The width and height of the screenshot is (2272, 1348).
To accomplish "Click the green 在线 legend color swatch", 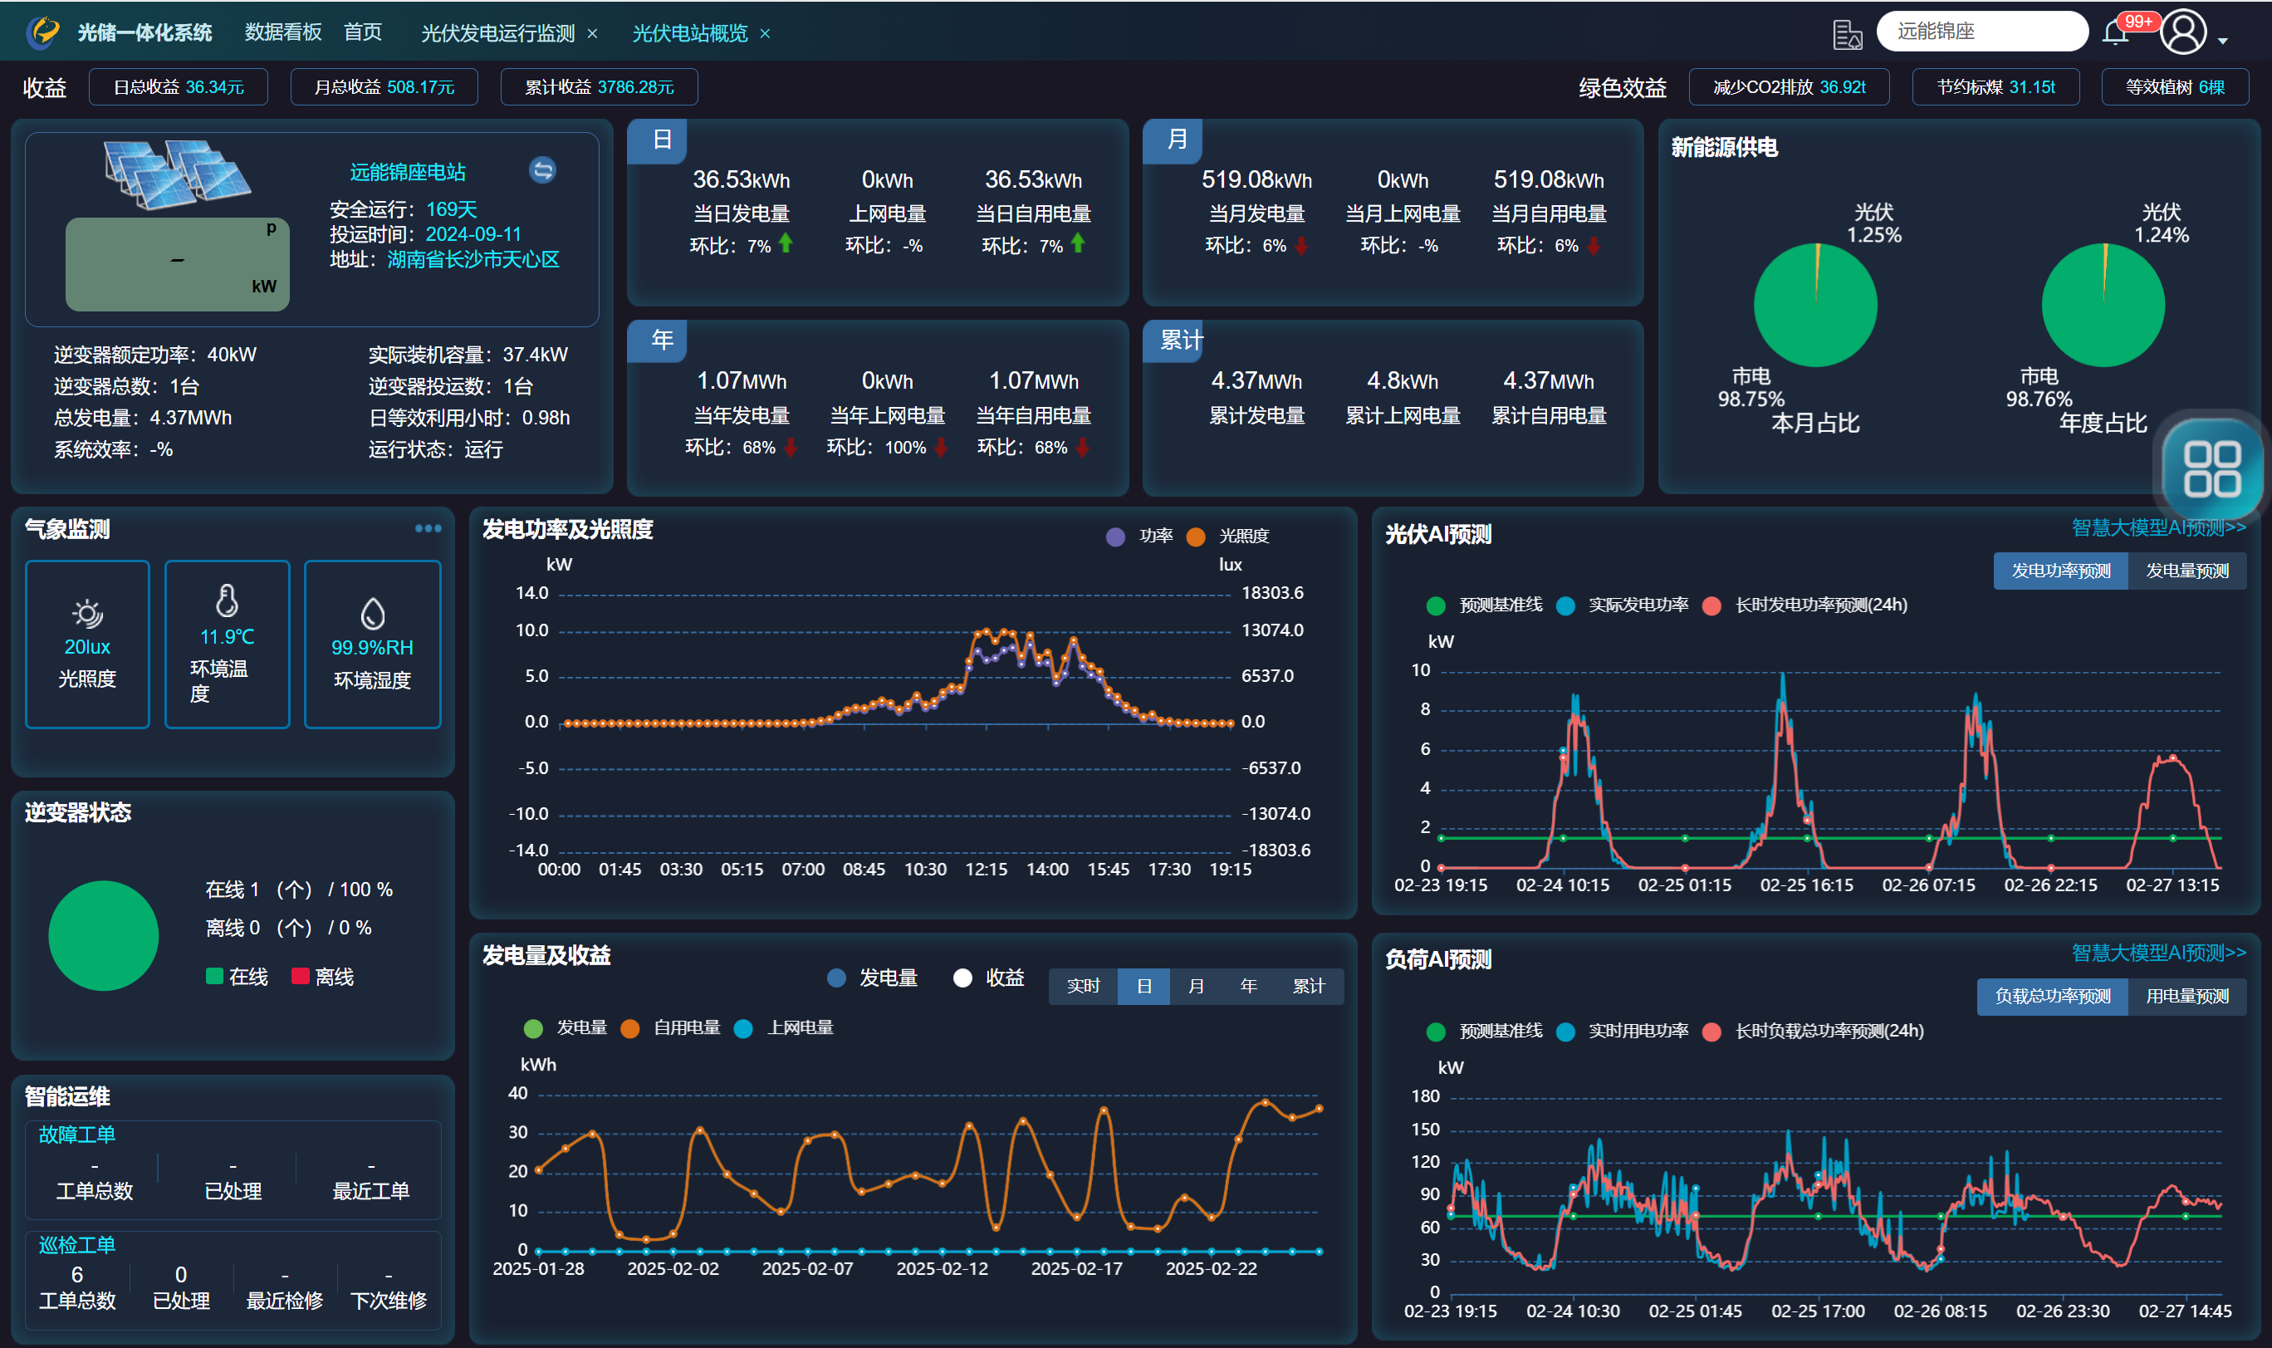I will point(214,977).
